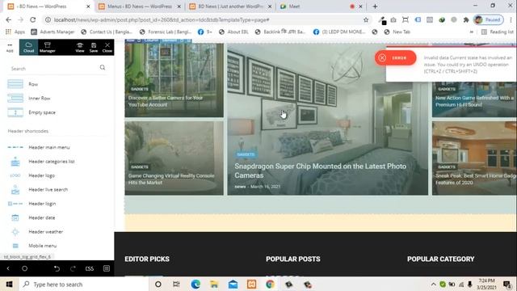The width and height of the screenshot is (517, 291).
Task: Click the View page icon
Action: tap(80, 47)
